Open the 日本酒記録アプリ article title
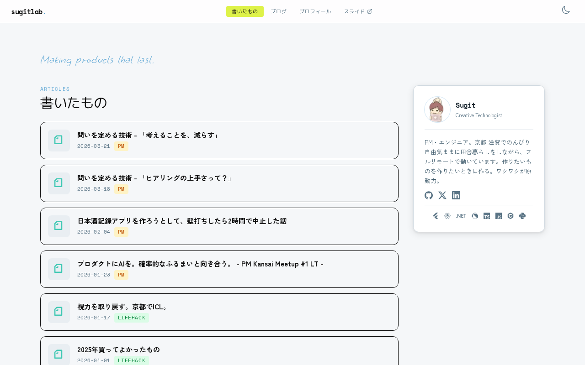The image size is (585, 365). 182,221
